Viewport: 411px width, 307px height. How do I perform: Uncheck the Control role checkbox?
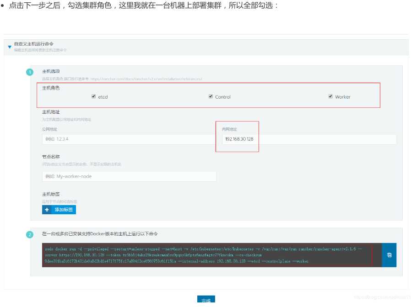211,96
